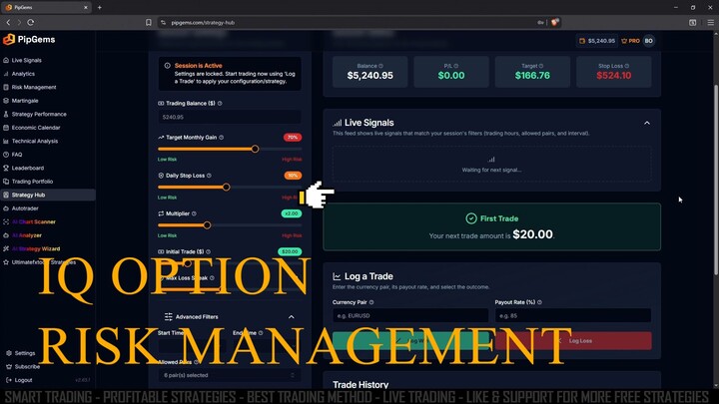Bookmark this page in the browser
The width and height of the screenshot is (719, 404).
[149, 22]
